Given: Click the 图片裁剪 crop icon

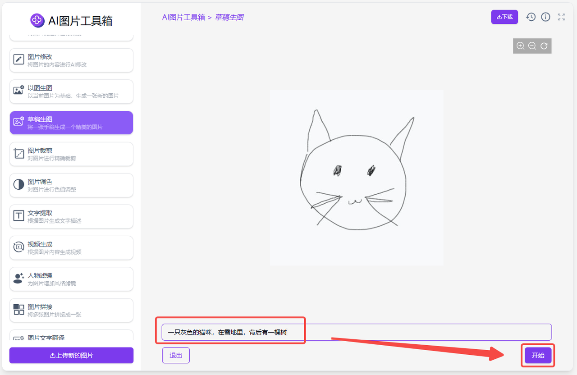Looking at the screenshot, I should [18, 154].
